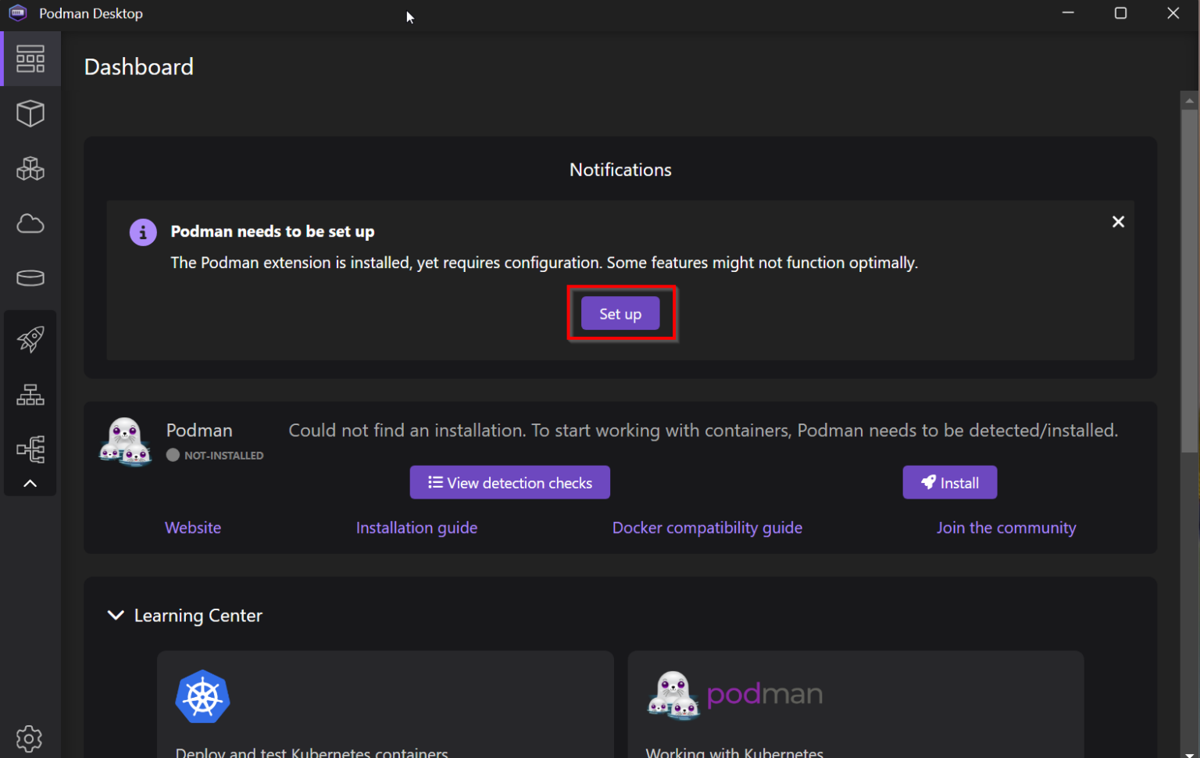Screen dimensions: 1200x758
Task: Open the Pods section in the sidebar
Action: tap(30, 169)
